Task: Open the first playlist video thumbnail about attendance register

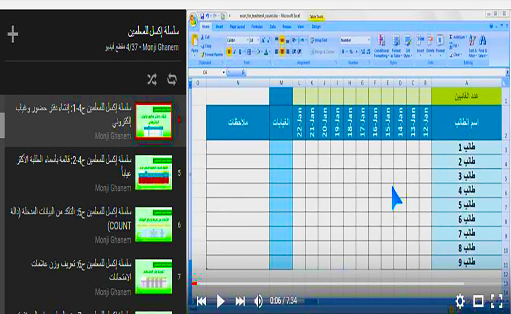Action: (153, 121)
